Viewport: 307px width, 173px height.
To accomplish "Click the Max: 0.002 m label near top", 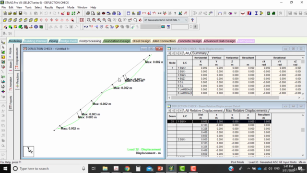I will [x=154, y=62].
